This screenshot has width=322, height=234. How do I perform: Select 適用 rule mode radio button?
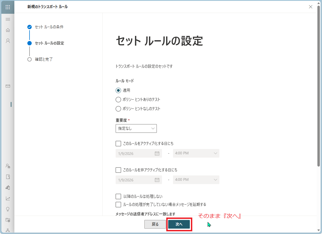point(118,90)
